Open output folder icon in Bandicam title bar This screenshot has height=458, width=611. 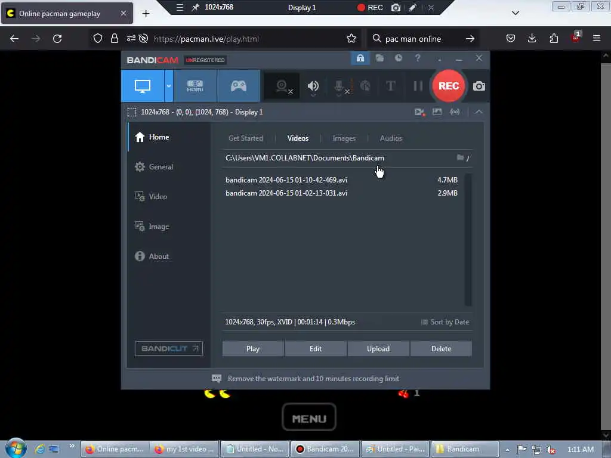coord(379,58)
